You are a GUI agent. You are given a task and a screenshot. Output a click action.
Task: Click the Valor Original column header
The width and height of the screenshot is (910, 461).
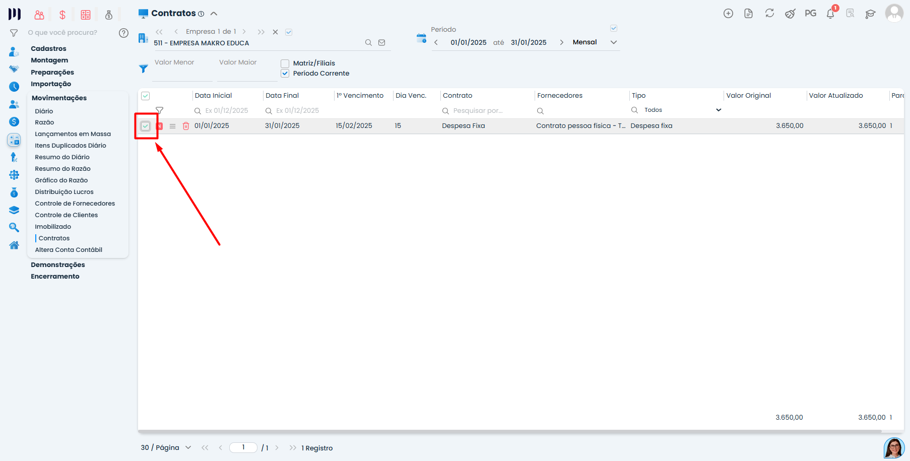[x=748, y=96]
